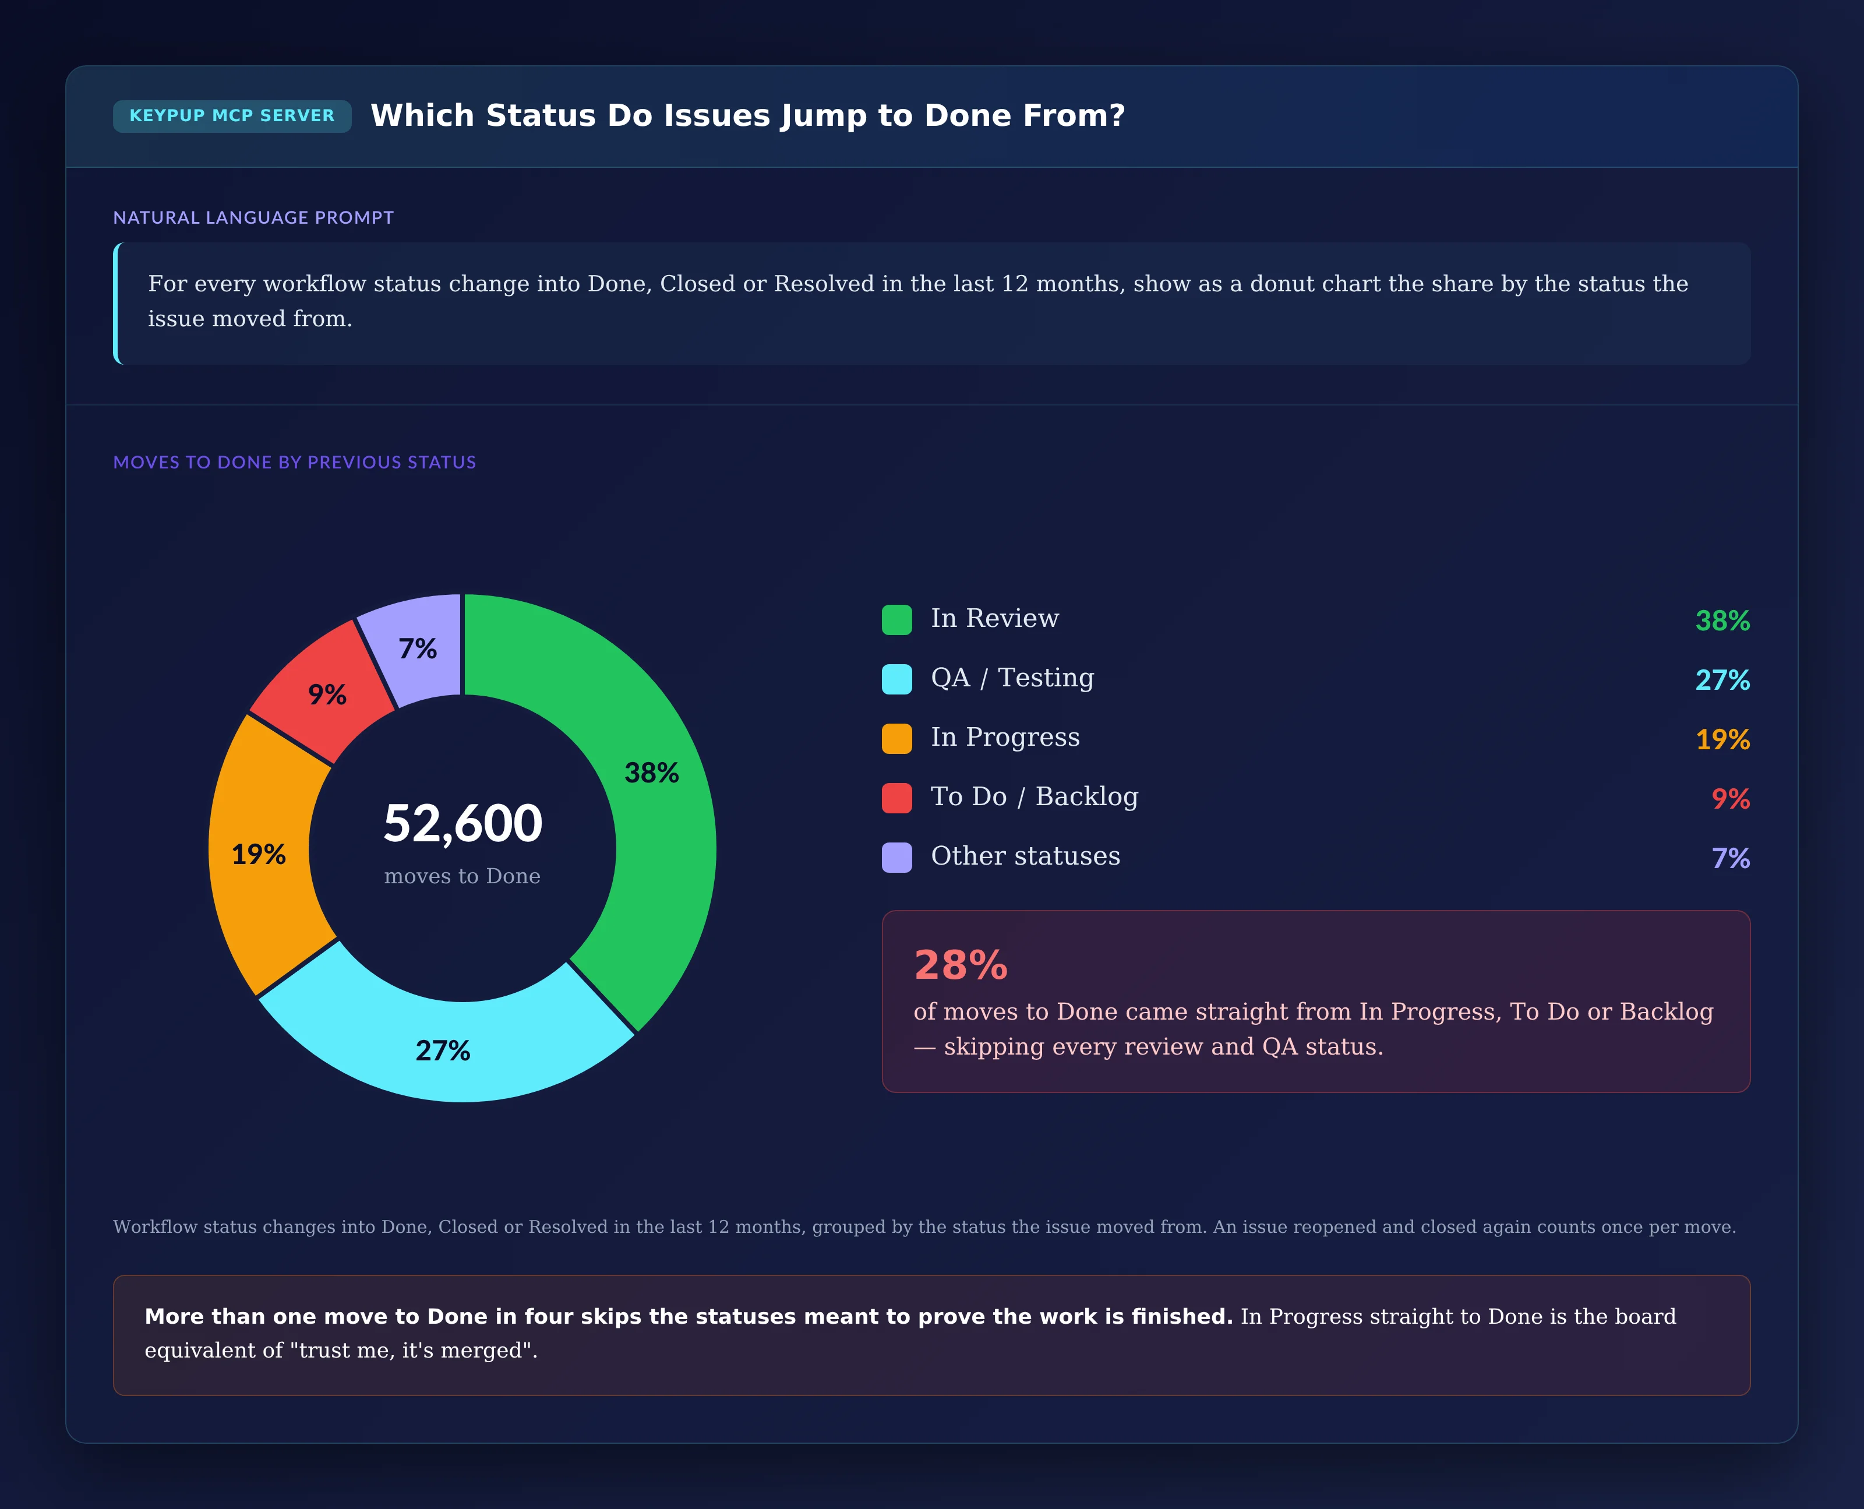
Task: Click the prompt text box about workflow status changes
Action: tap(931, 302)
